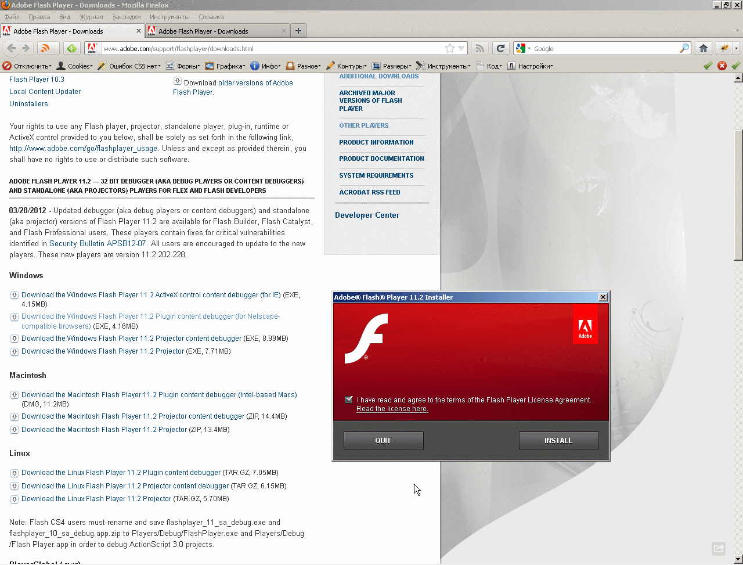Open the Ошибок CSS нет dropdown
This screenshot has width=743, height=565.
[130, 66]
